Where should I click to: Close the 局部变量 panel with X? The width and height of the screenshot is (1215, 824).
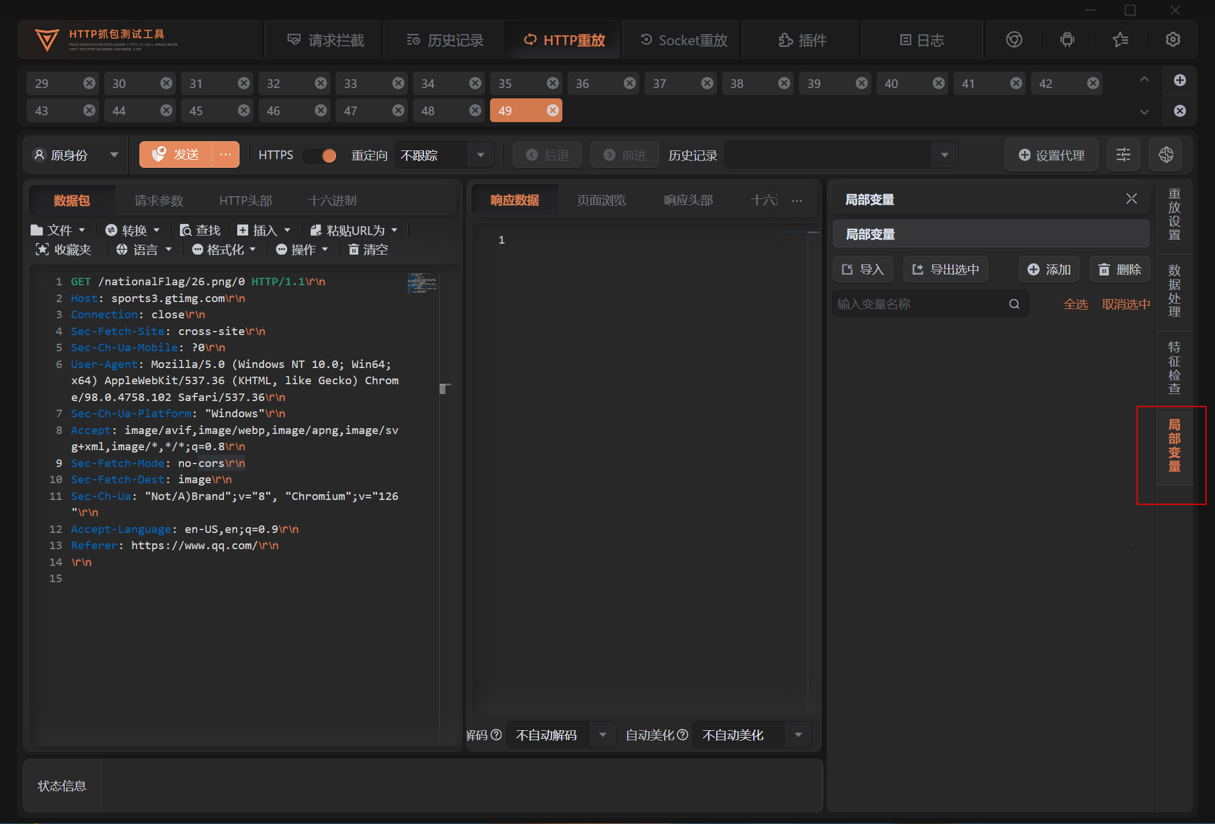click(1131, 199)
